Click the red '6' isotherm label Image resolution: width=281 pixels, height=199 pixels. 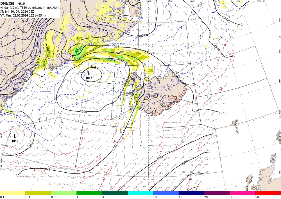[x=190, y=179]
